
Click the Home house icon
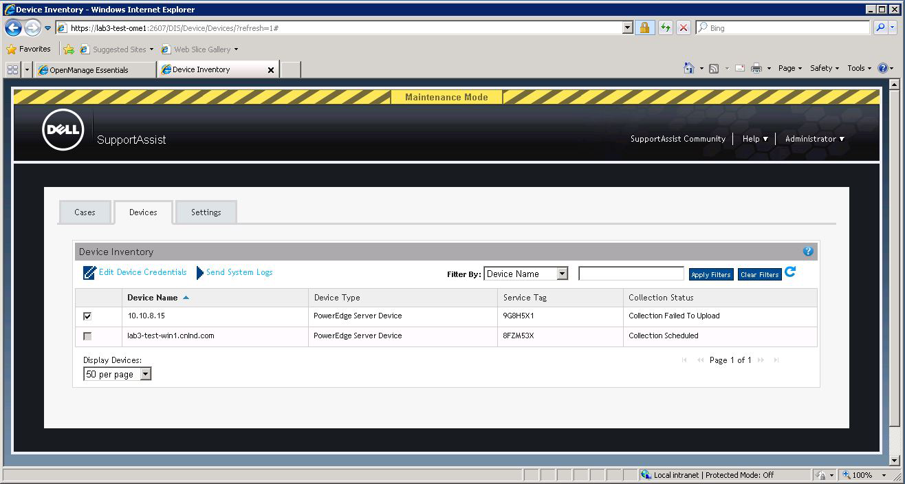pyautogui.click(x=689, y=68)
